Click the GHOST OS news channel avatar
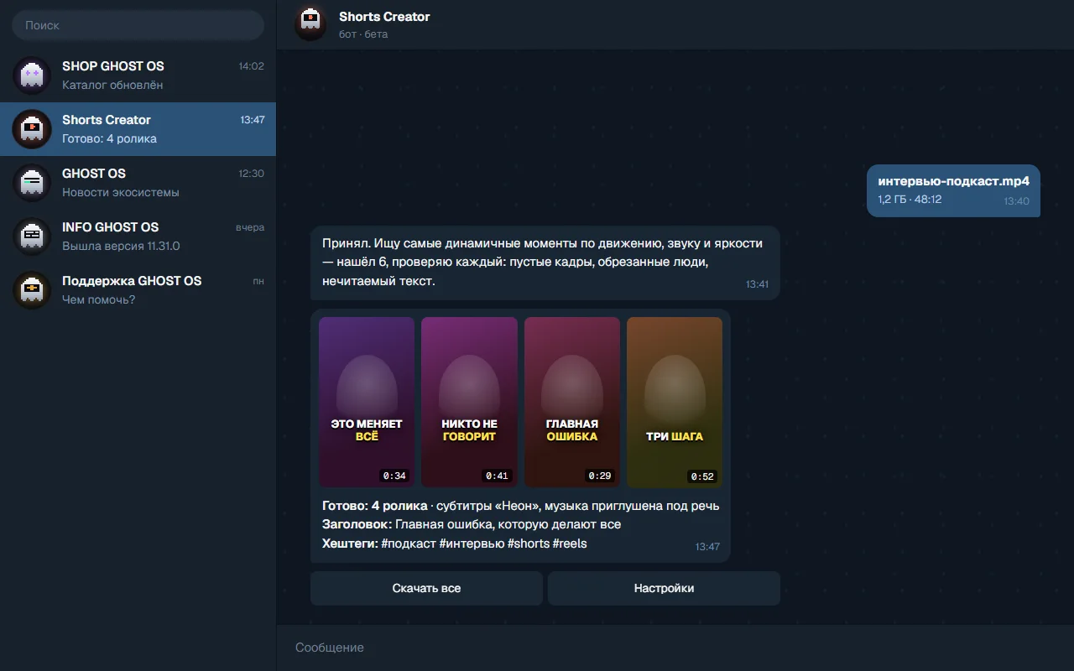The width and height of the screenshot is (1074, 671). click(32, 183)
